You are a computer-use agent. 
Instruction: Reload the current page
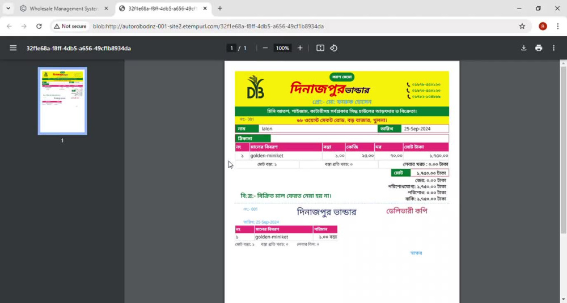(39, 27)
